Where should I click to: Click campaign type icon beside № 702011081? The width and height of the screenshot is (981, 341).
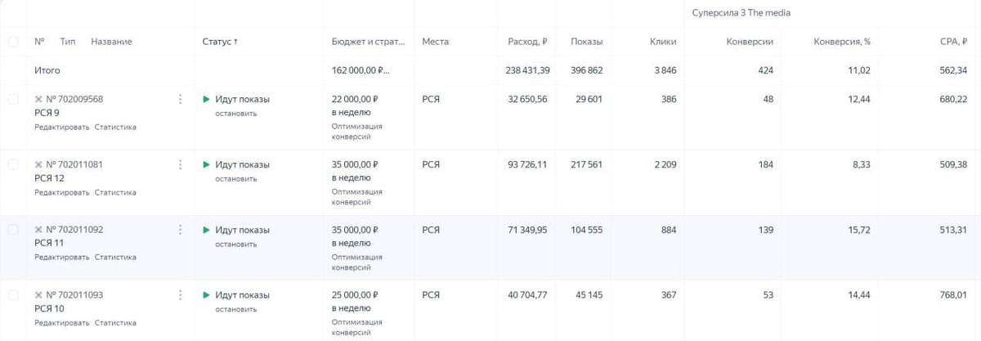coord(38,164)
